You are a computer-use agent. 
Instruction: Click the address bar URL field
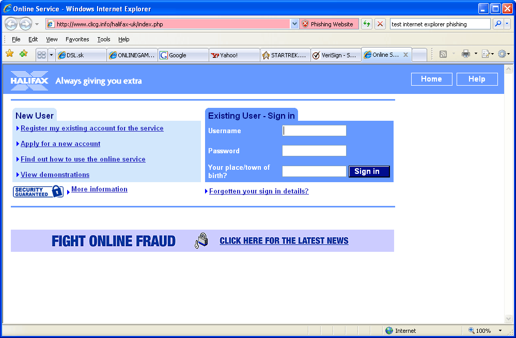pyautogui.click(x=168, y=24)
